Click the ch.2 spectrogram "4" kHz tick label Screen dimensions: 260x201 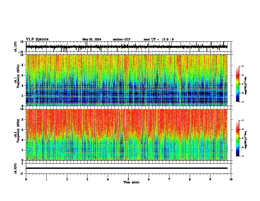pyautogui.click(x=23, y=140)
